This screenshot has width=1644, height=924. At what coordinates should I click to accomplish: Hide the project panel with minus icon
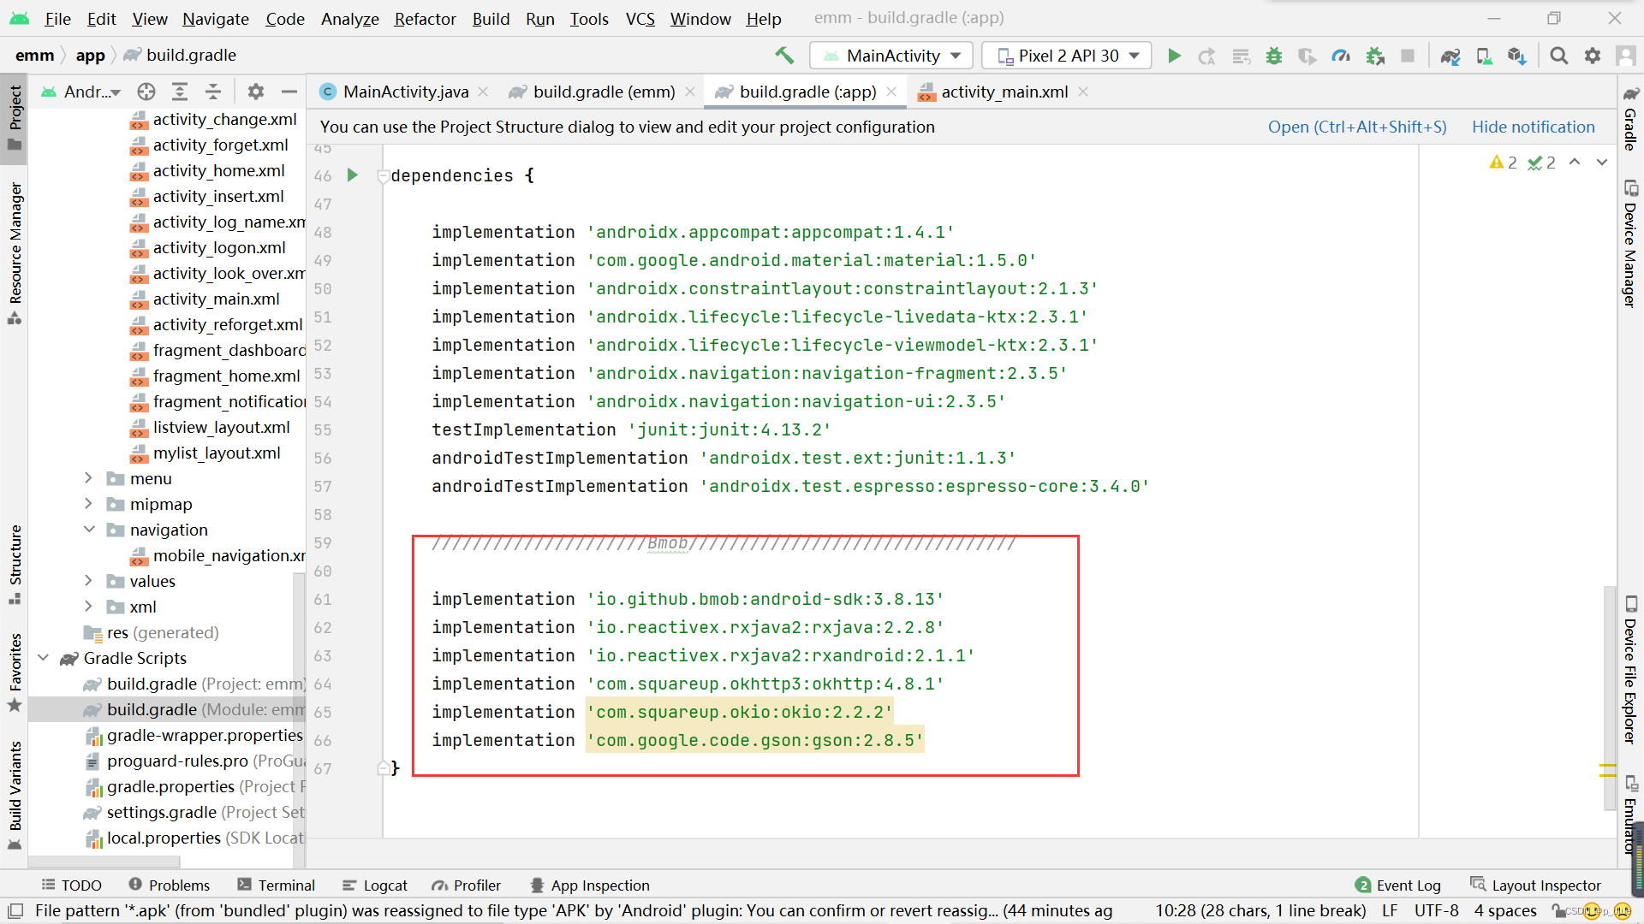pos(289,91)
